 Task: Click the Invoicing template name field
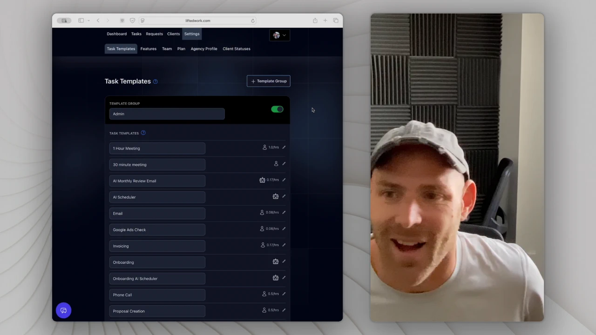[157, 246]
